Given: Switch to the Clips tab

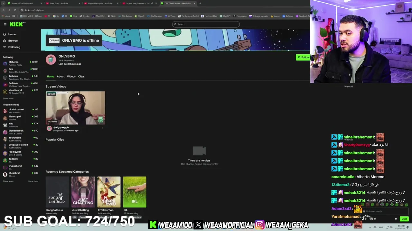Looking at the screenshot, I should tap(81, 76).
